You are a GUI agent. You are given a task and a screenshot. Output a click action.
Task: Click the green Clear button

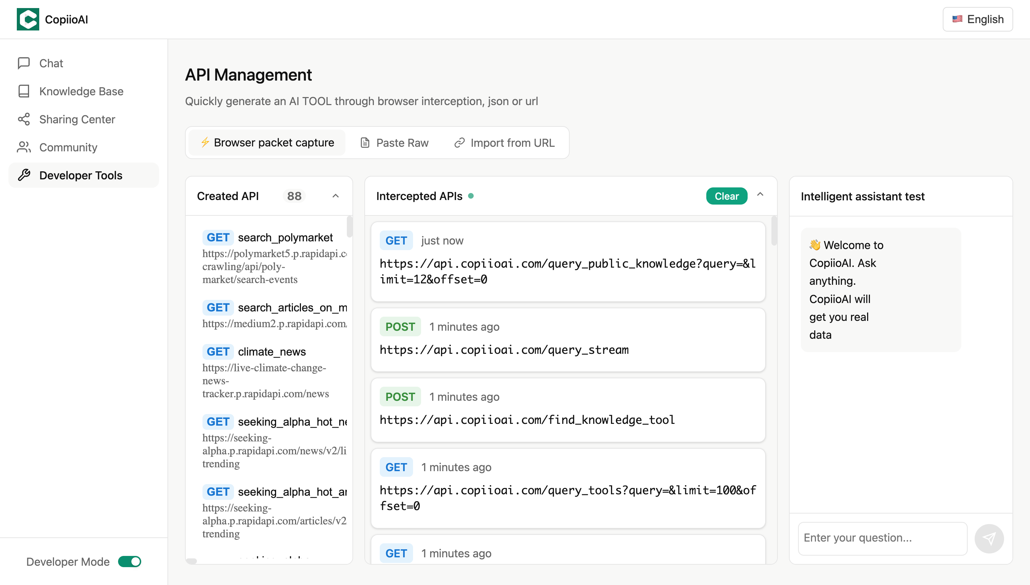tap(726, 196)
